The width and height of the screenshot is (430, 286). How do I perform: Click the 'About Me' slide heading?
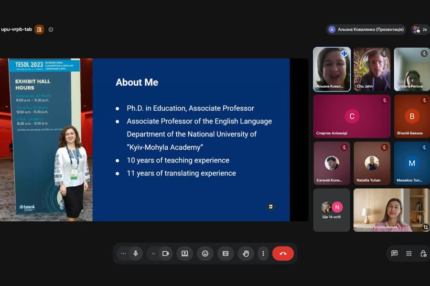tap(137, 82)
